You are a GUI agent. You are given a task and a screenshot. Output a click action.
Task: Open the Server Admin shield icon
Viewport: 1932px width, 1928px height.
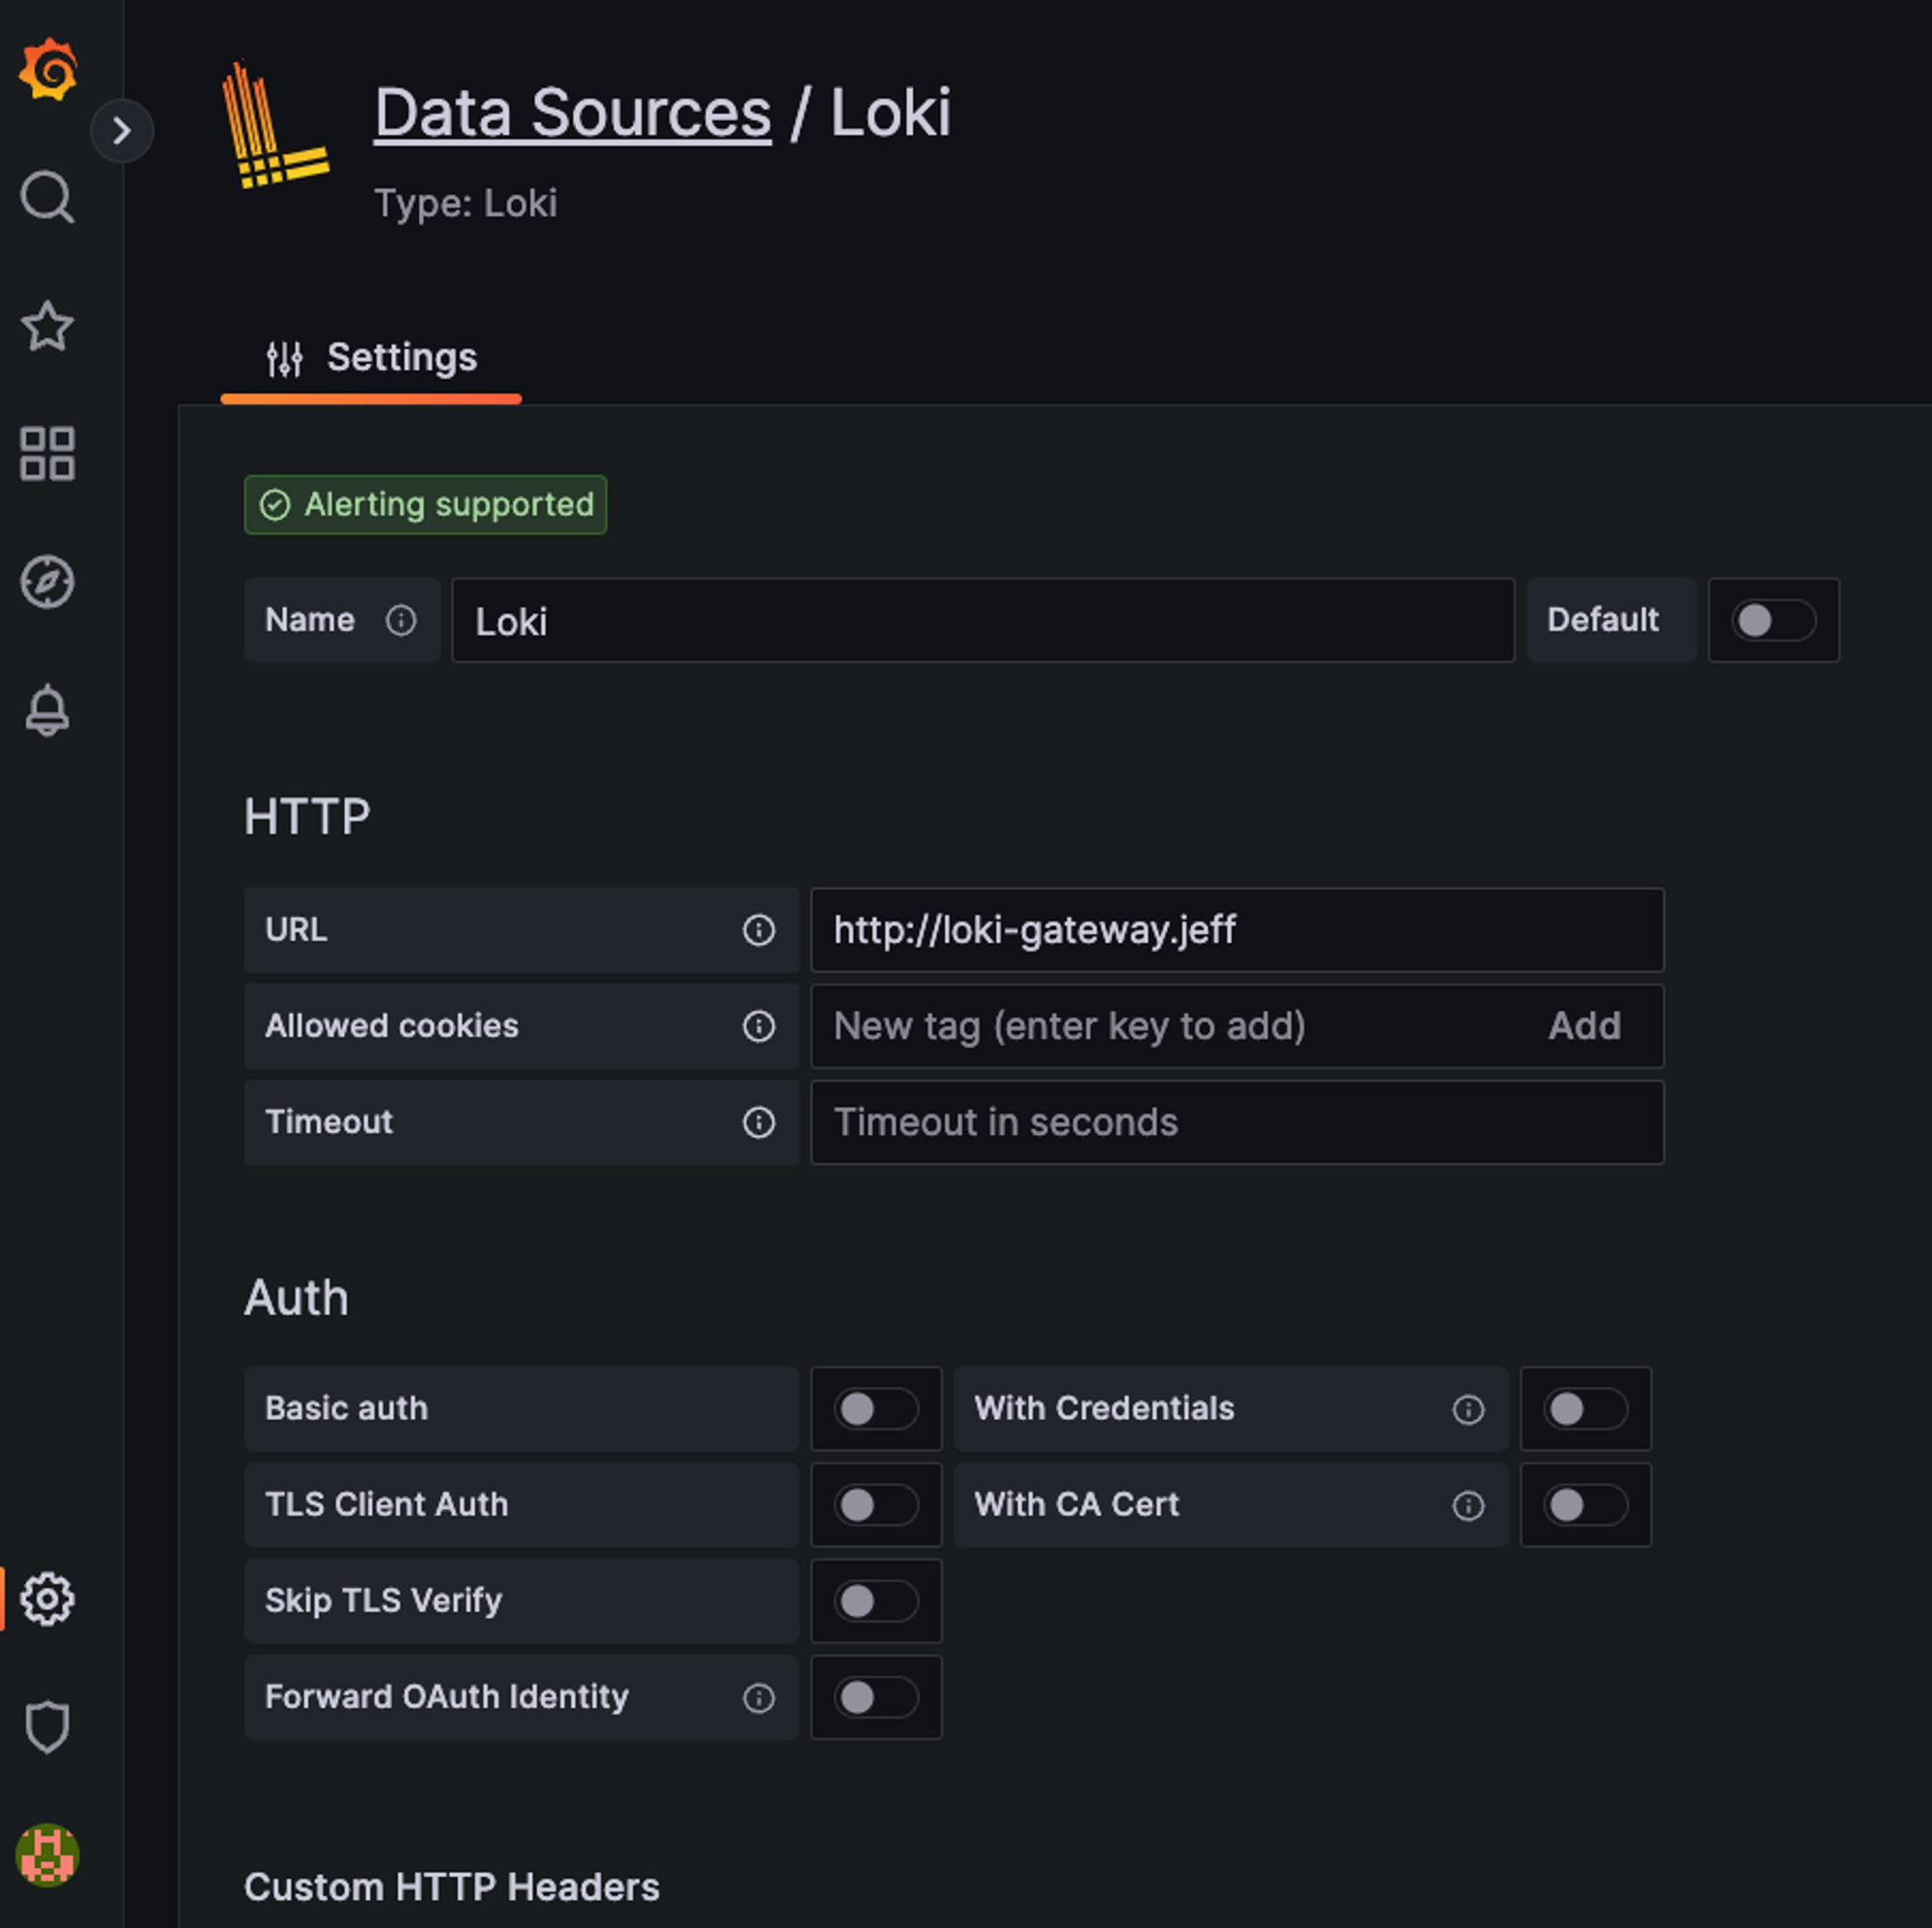coord(47,1727)
